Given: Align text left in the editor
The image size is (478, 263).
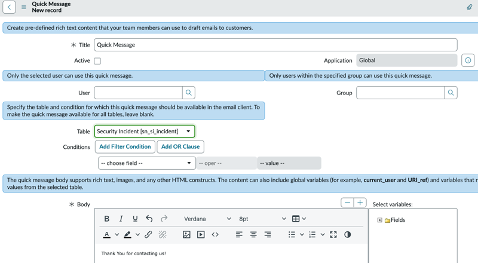Looking at the screenshot, I should tap(239, 235).
